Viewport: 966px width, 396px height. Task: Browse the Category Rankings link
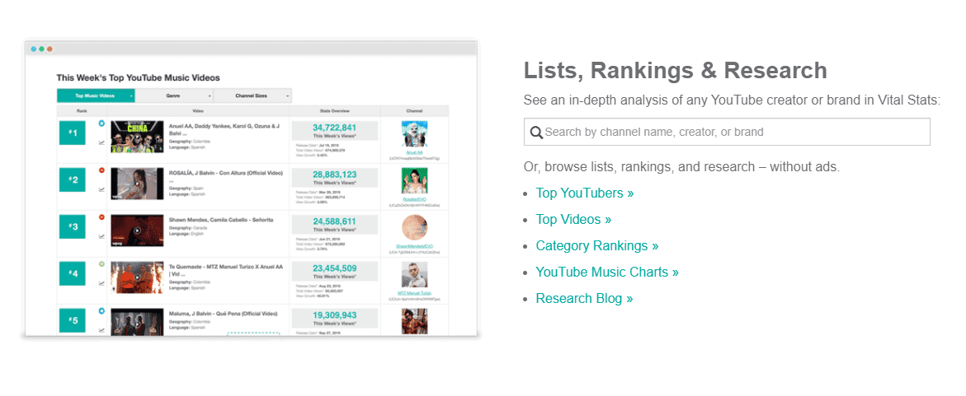coord(597,246)
